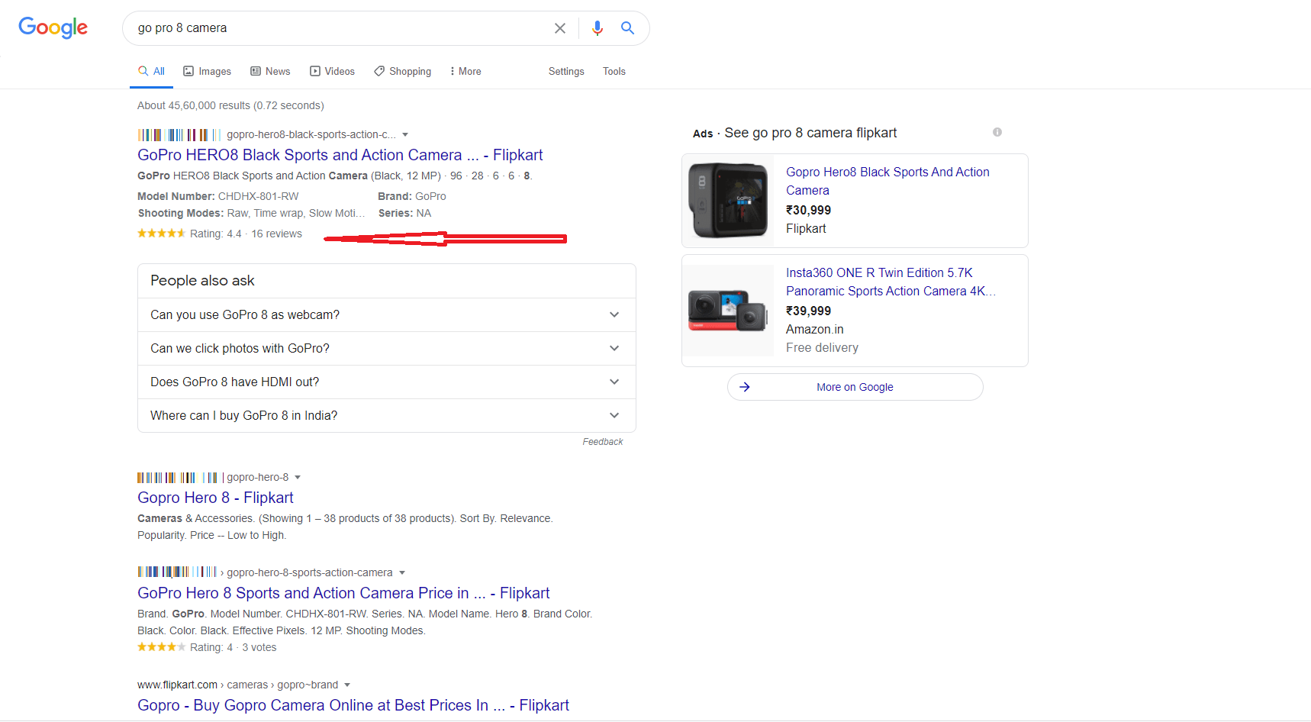Click GoPro Hero8 Black ad product thumbnail
This screenshot has height=722, width=1311.
click(728, 200)
